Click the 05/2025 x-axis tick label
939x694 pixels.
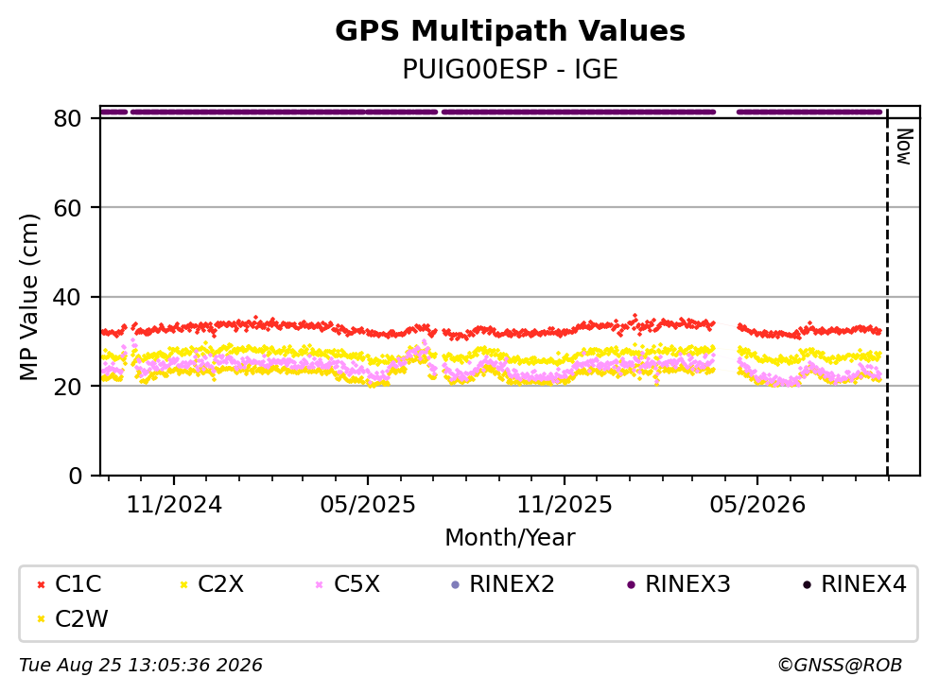click(x=367, y=505)
